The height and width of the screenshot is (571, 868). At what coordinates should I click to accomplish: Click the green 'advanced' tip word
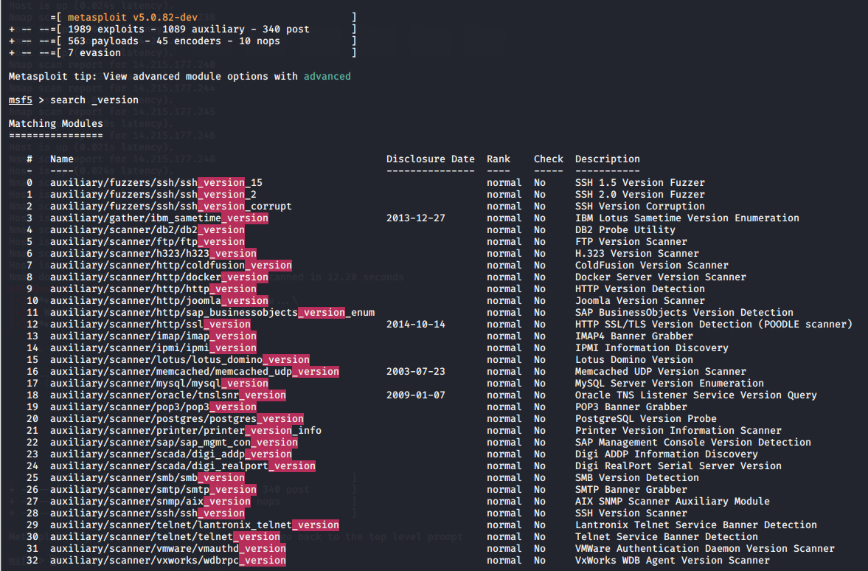click(327, 76)
